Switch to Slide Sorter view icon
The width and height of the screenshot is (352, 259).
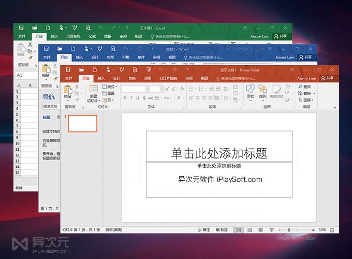coord(250,230)
